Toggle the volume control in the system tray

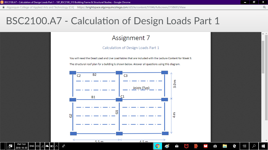[x=37, y=146]
